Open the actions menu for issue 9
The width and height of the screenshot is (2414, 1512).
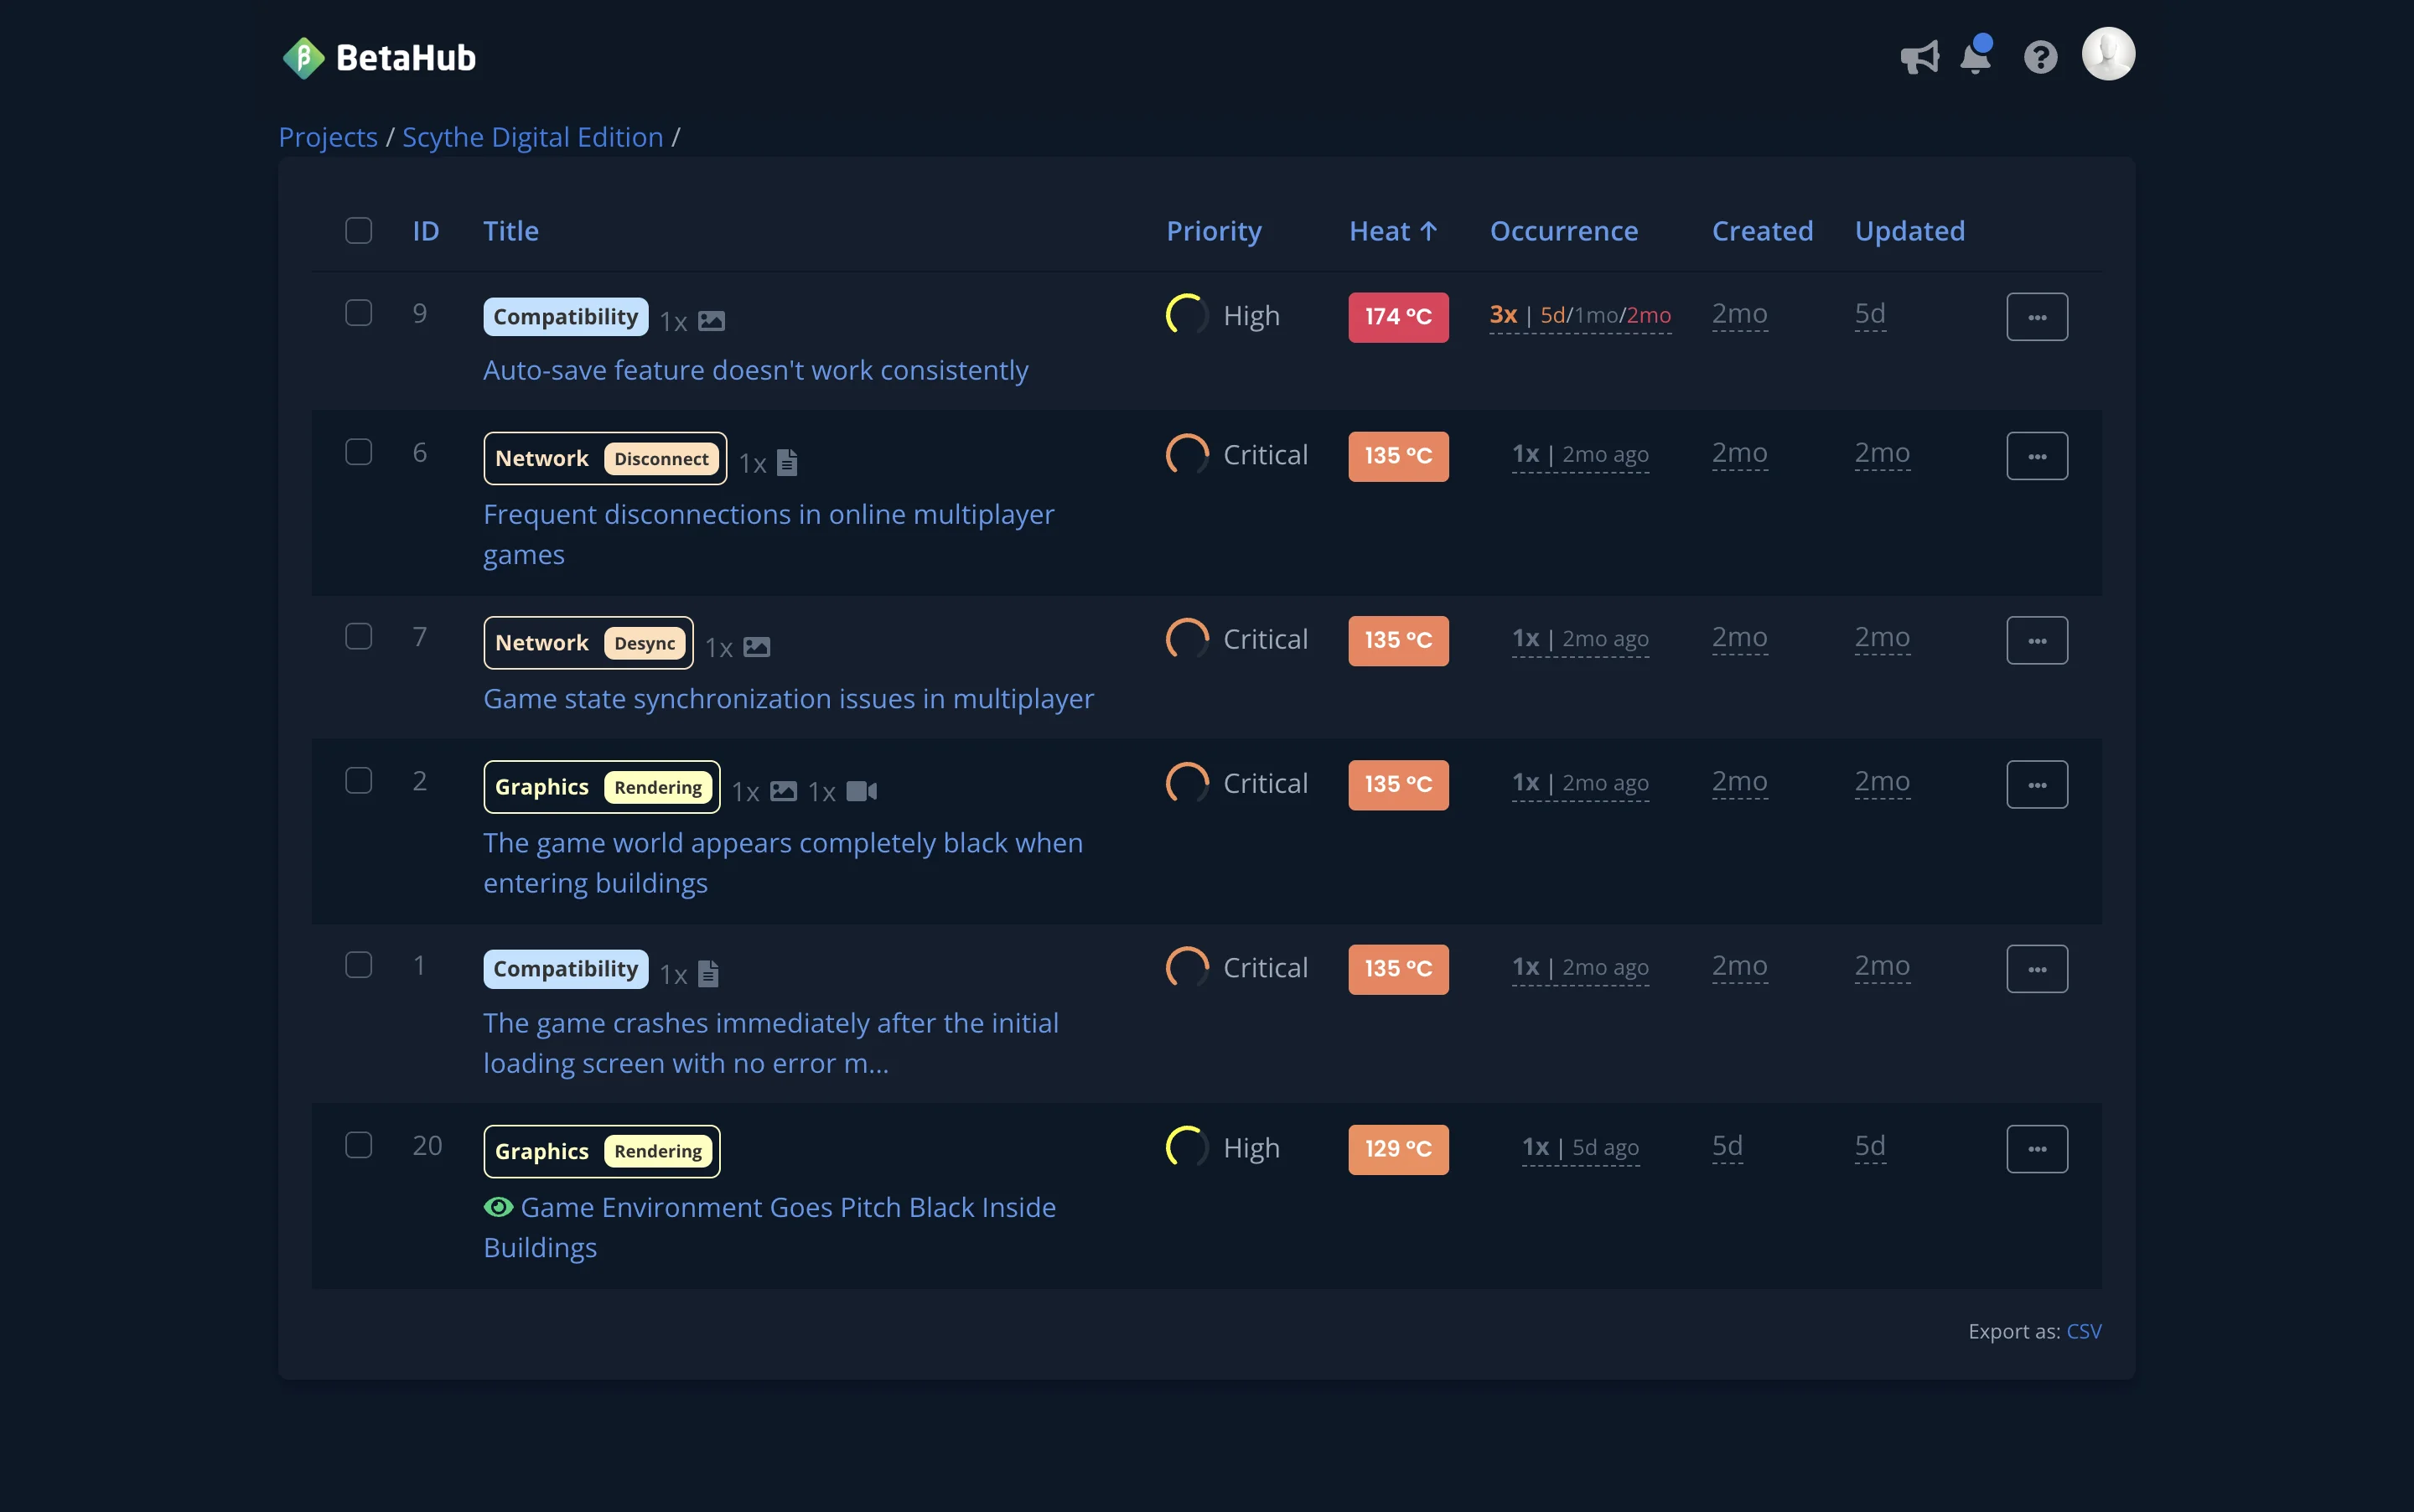tap(2037, 315)
